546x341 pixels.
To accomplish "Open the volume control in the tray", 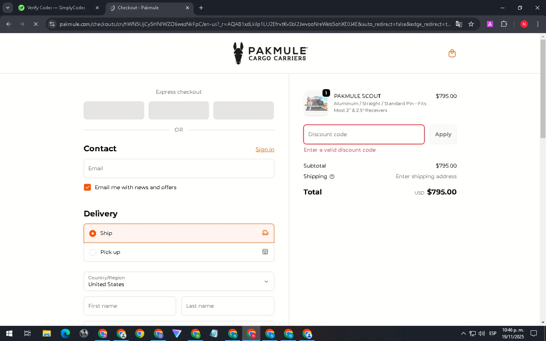I will click(482, 333).
